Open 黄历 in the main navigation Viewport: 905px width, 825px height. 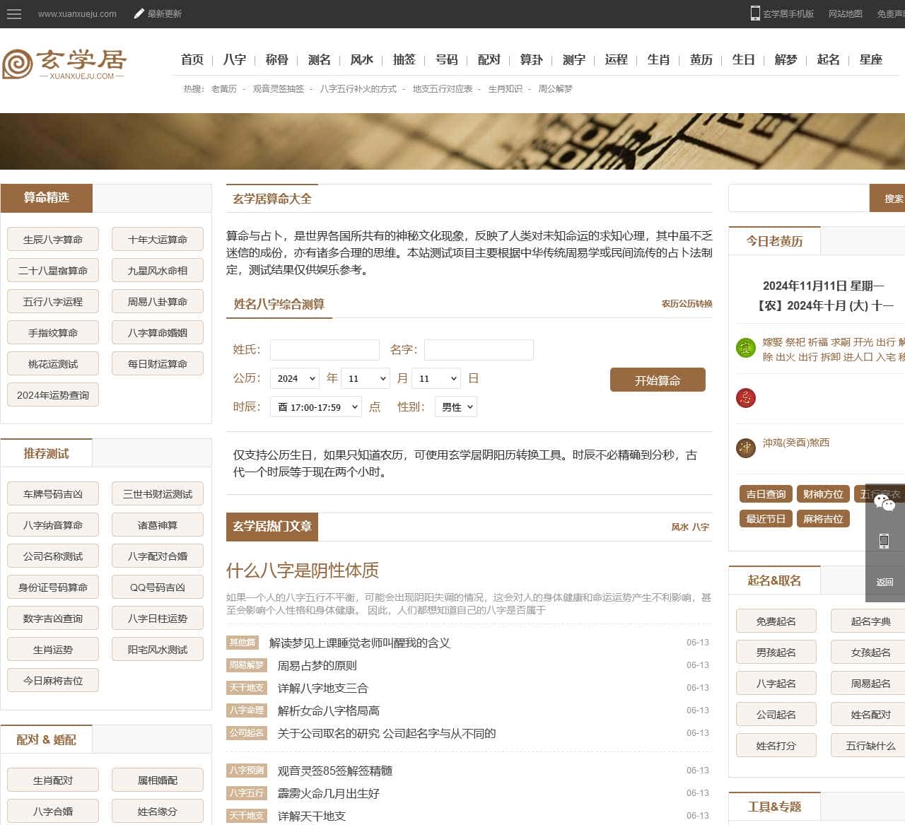click(x=701, y=60)
